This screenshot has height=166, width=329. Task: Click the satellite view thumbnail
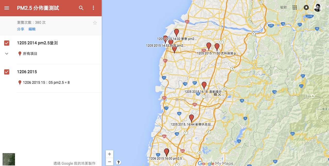point(9,159)
